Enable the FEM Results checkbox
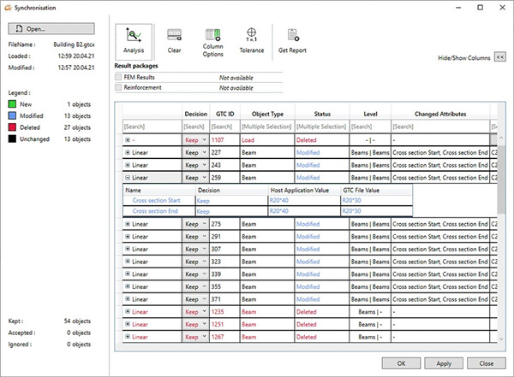The height and width of the screenshot is (377, 514). click(119, 77)
